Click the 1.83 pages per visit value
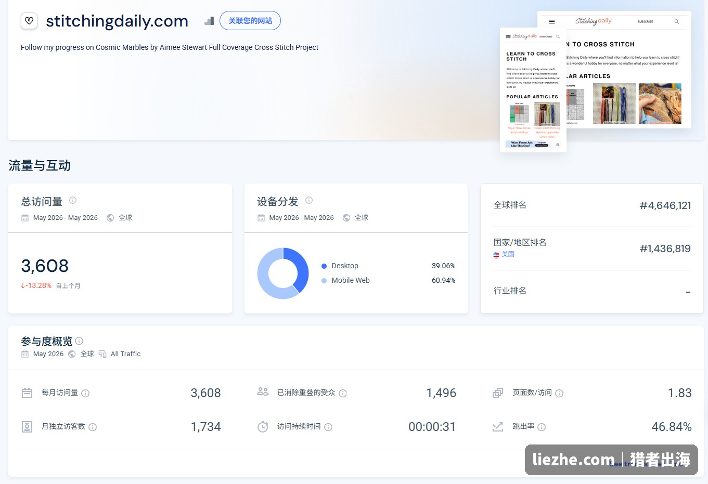This screenshot has width=708, height=484. (x=680, y=393)
